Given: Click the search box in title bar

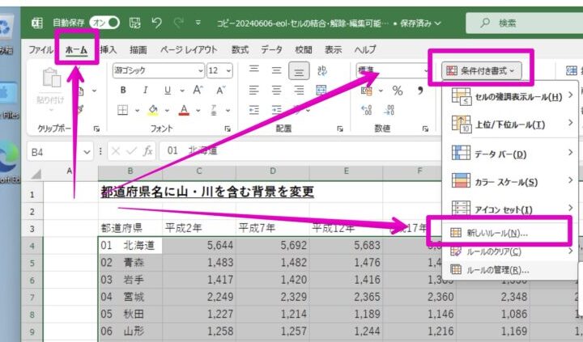Looking at the screenshot, I should point(524,23).
